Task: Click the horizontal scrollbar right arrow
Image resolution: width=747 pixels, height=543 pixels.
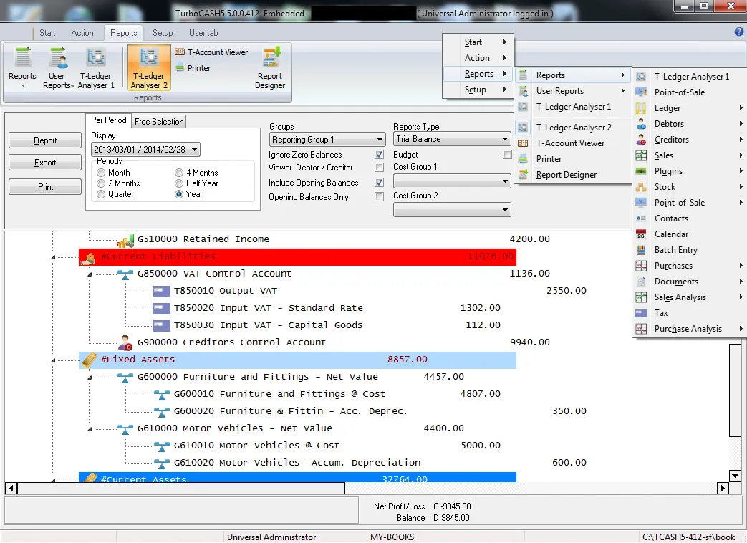Action: pyautogui.click(x=723, y=489)
